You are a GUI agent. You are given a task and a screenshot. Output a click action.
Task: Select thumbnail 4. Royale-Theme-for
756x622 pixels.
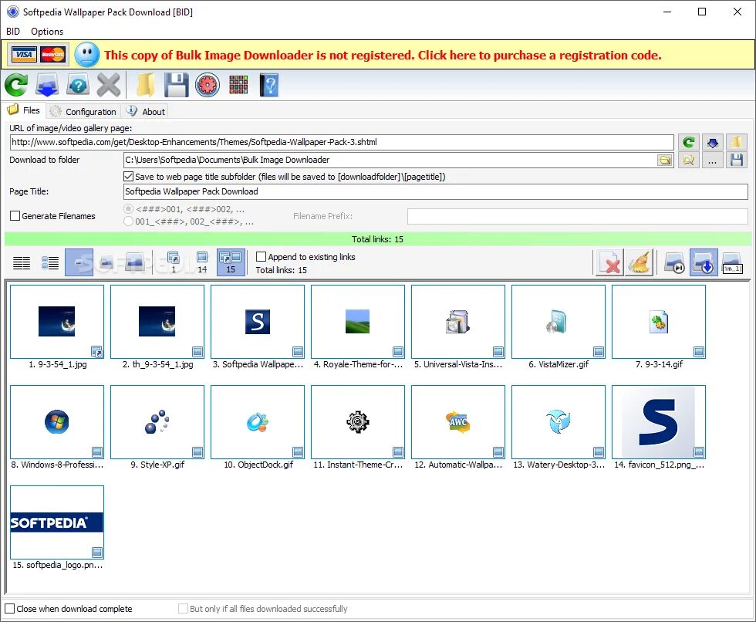point(358,322)
